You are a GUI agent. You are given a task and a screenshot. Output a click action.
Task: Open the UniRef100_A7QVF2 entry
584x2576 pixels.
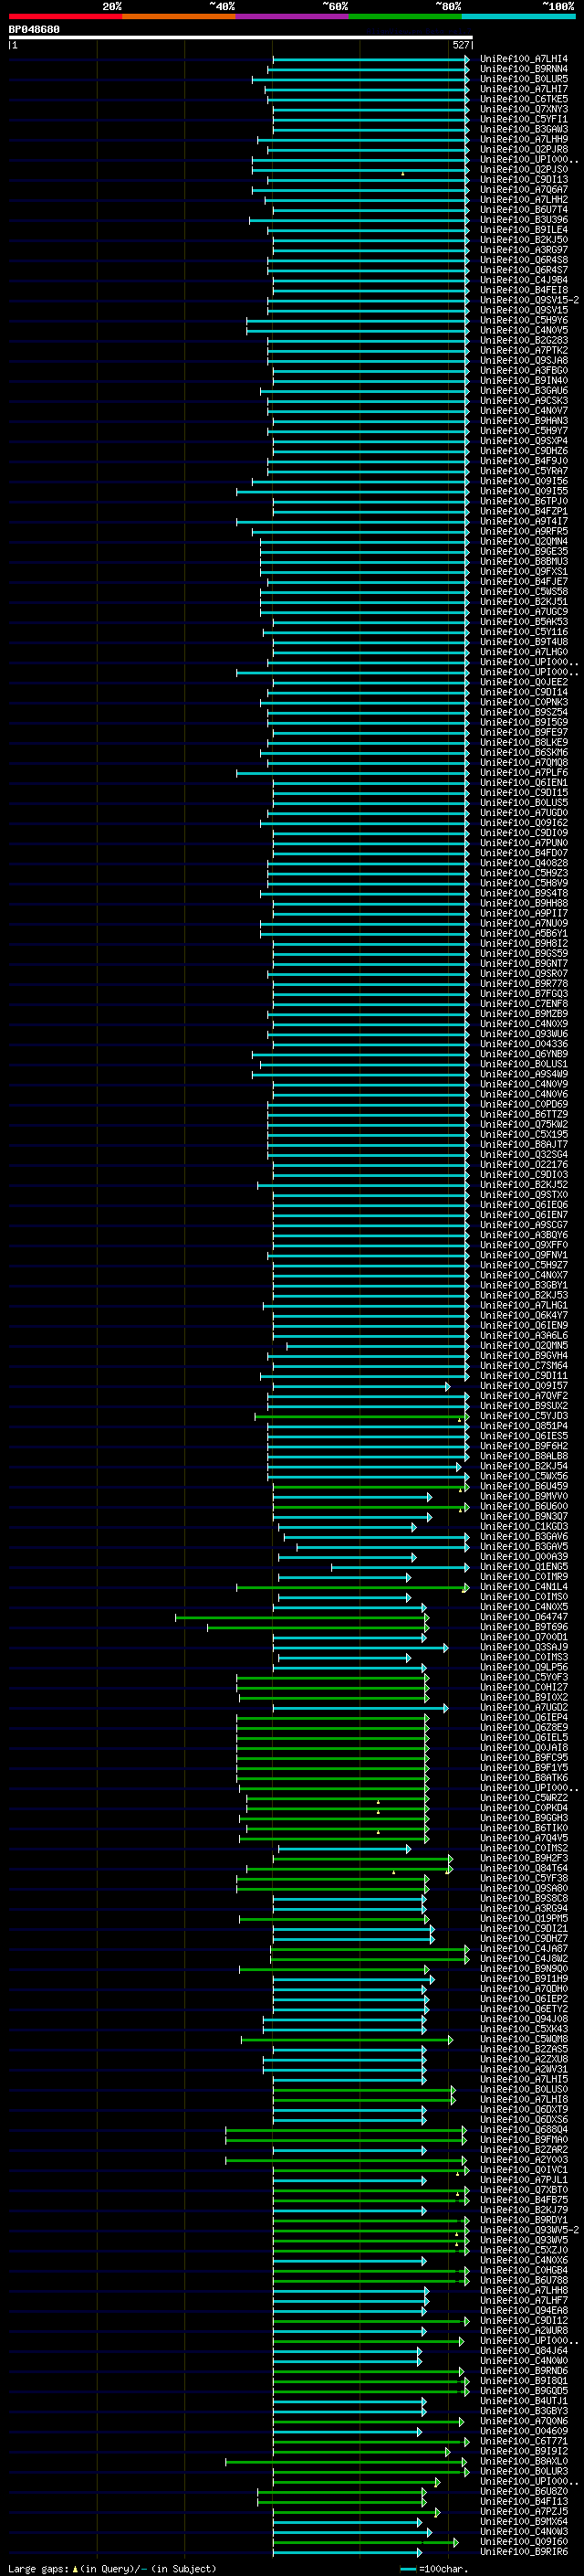pyautogui.click(x=523, y=1396)
